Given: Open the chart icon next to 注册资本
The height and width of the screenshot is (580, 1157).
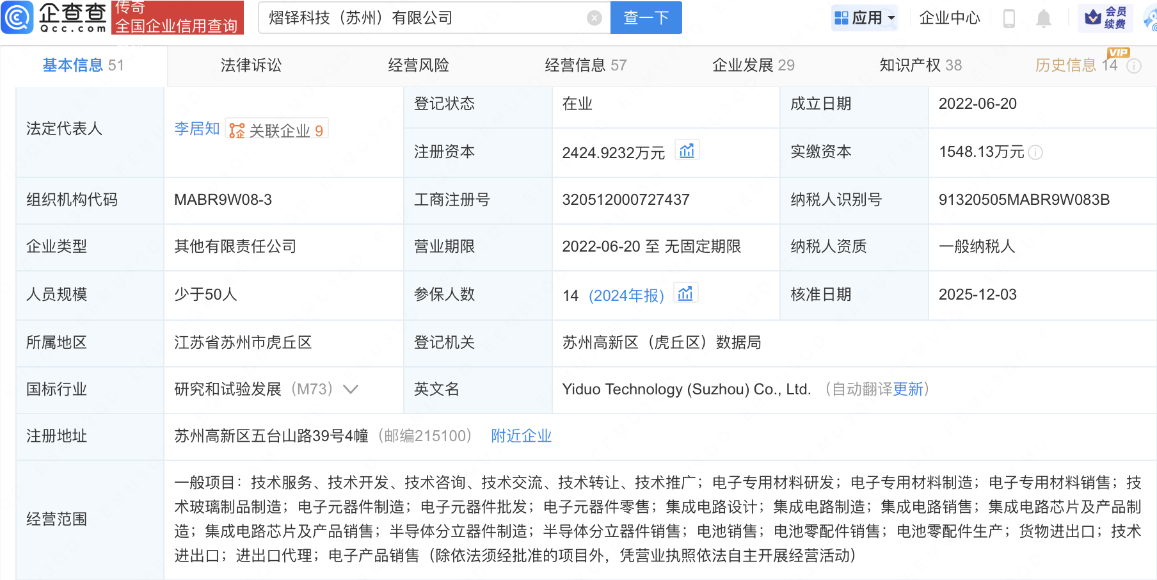Looking at the screenshot, I should [687, 150].
